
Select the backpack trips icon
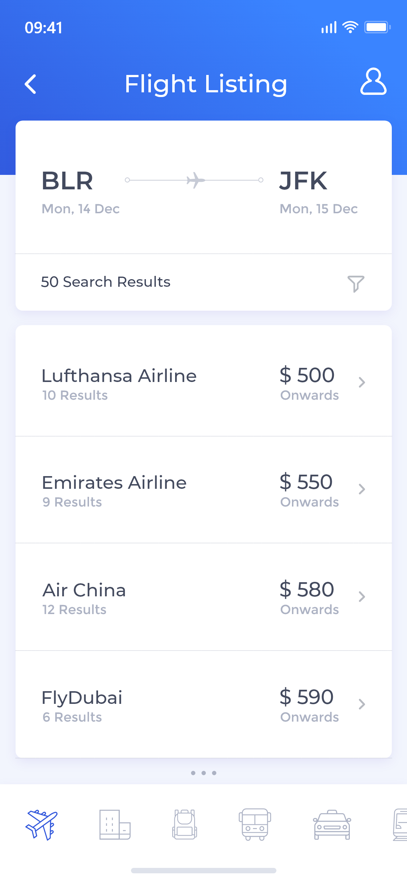click(x=185, y=825)
